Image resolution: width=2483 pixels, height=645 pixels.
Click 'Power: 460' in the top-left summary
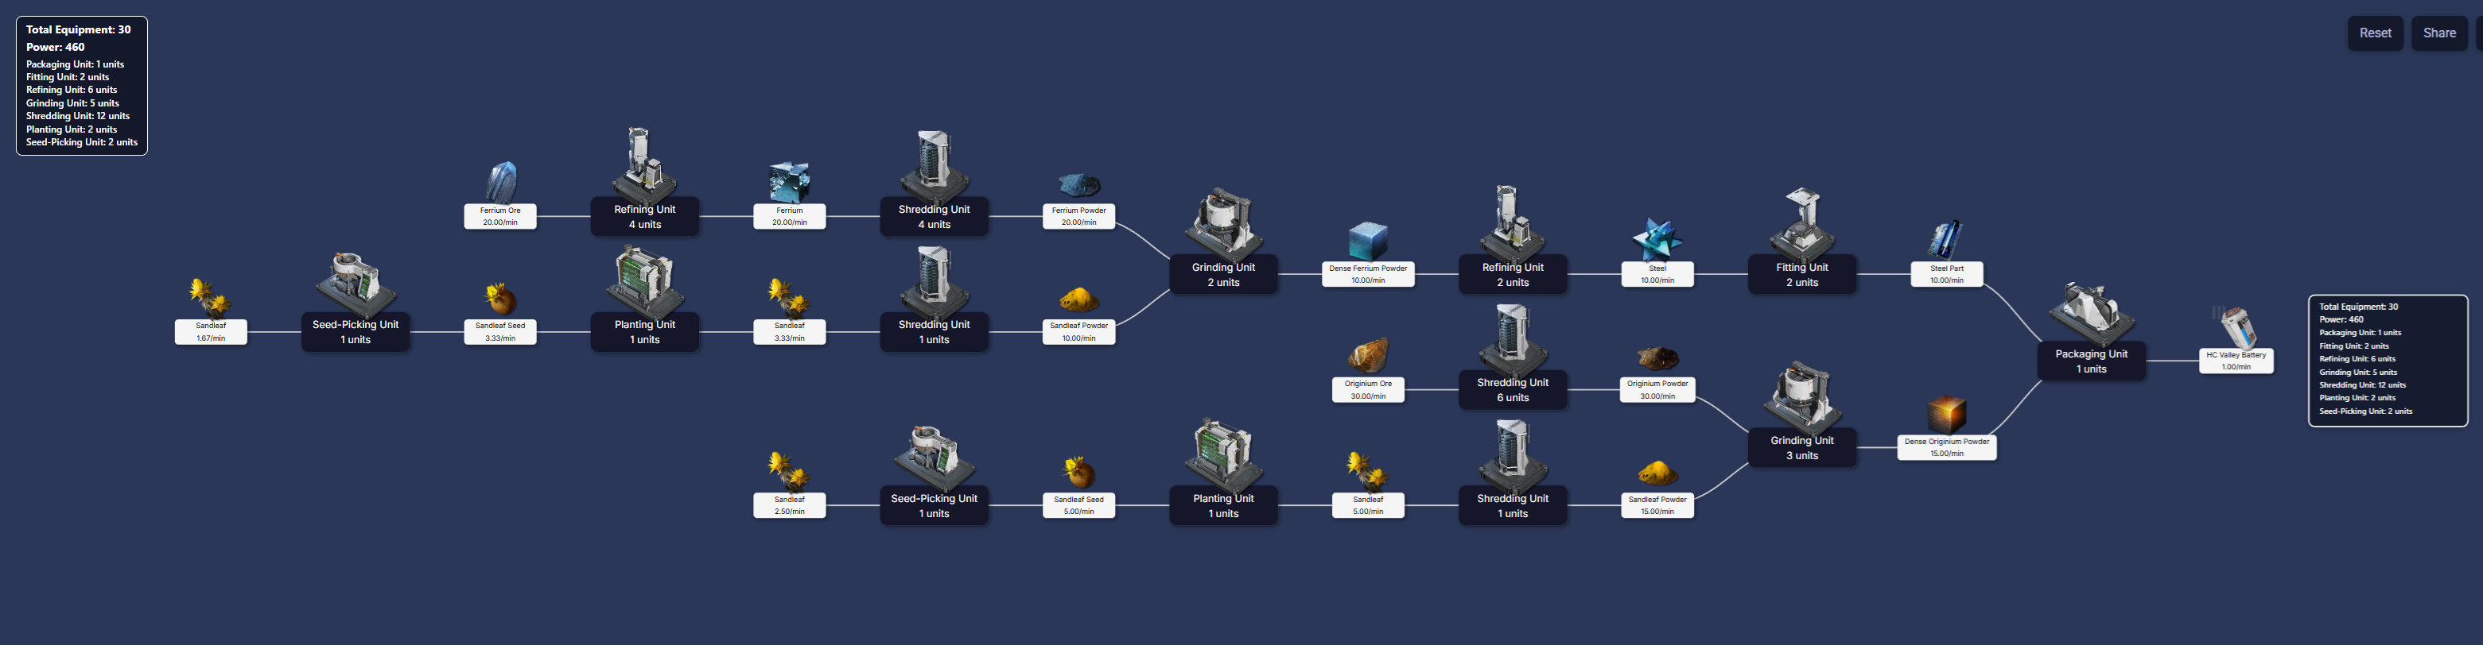[55, 47]
